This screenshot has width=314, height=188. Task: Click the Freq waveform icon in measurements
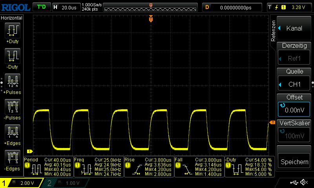tap(86, 170)
